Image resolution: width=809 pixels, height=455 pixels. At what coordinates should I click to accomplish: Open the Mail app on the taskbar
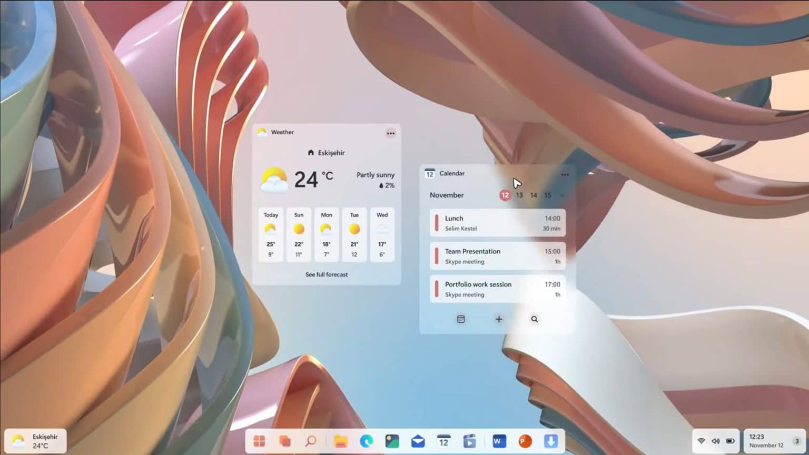click(x=418, y=441)
